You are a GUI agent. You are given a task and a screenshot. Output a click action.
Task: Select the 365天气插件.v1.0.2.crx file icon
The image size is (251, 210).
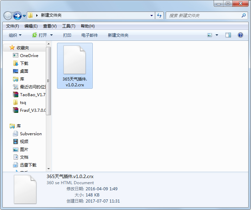pyautogui.click(x=75, y=60)
